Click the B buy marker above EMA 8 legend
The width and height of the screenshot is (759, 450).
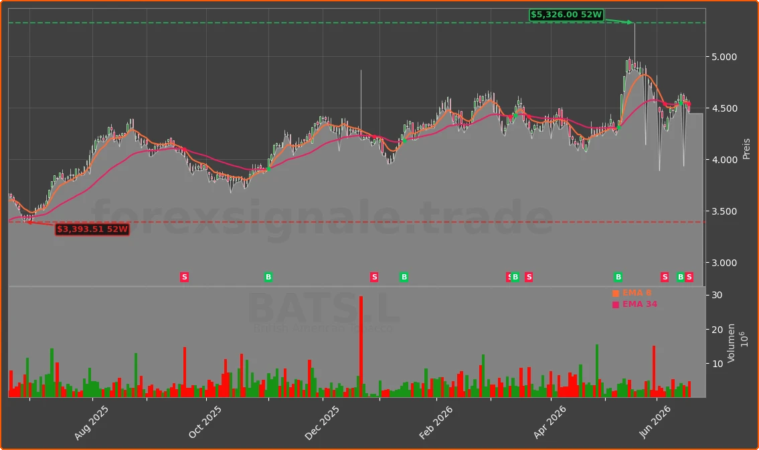click(618, 277)
